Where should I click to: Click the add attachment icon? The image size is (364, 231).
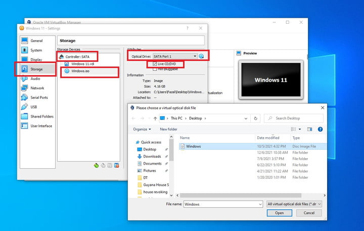[x=110, y=166]
